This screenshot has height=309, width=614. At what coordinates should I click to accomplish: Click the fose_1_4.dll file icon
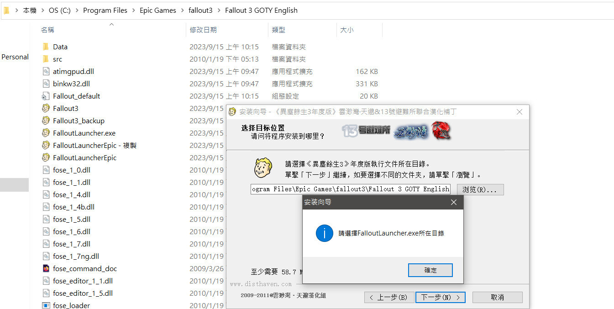(46, 194)
